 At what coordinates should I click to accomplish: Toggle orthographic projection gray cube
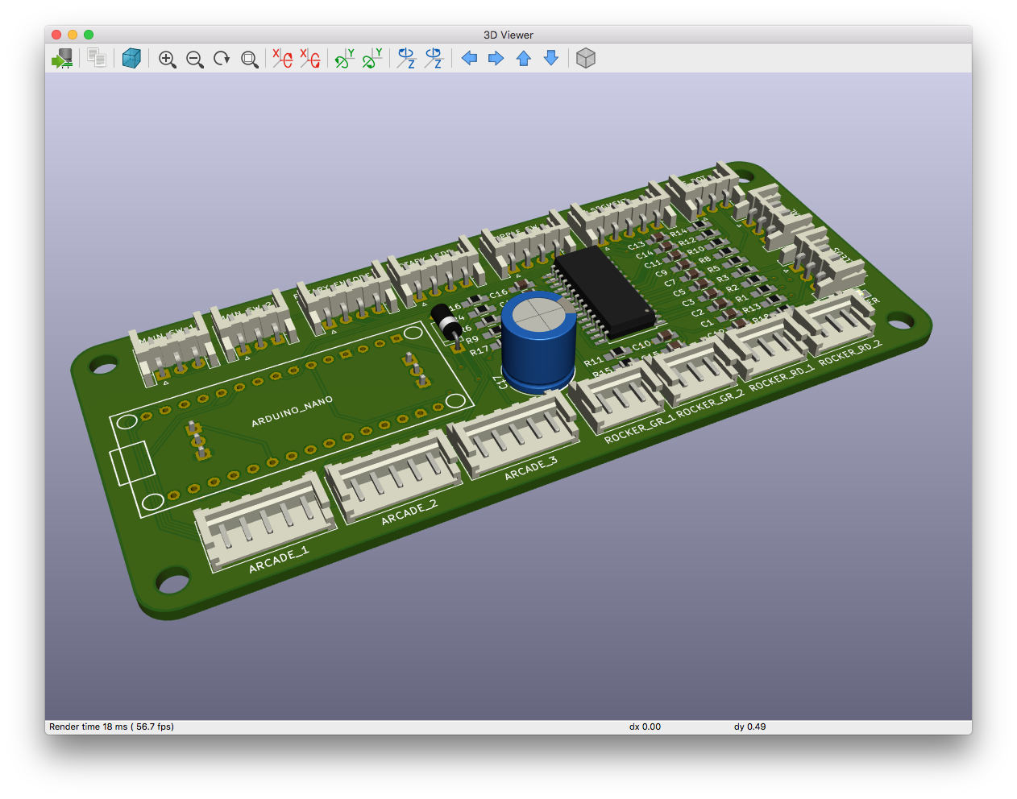(586, 59)
